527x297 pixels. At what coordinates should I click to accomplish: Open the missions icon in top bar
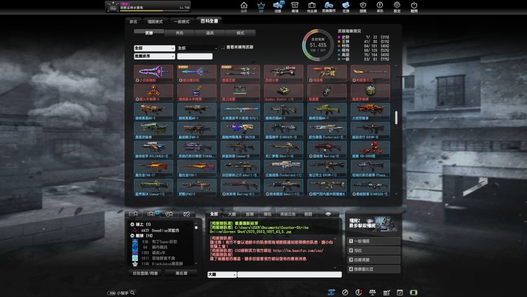point(346,6)
